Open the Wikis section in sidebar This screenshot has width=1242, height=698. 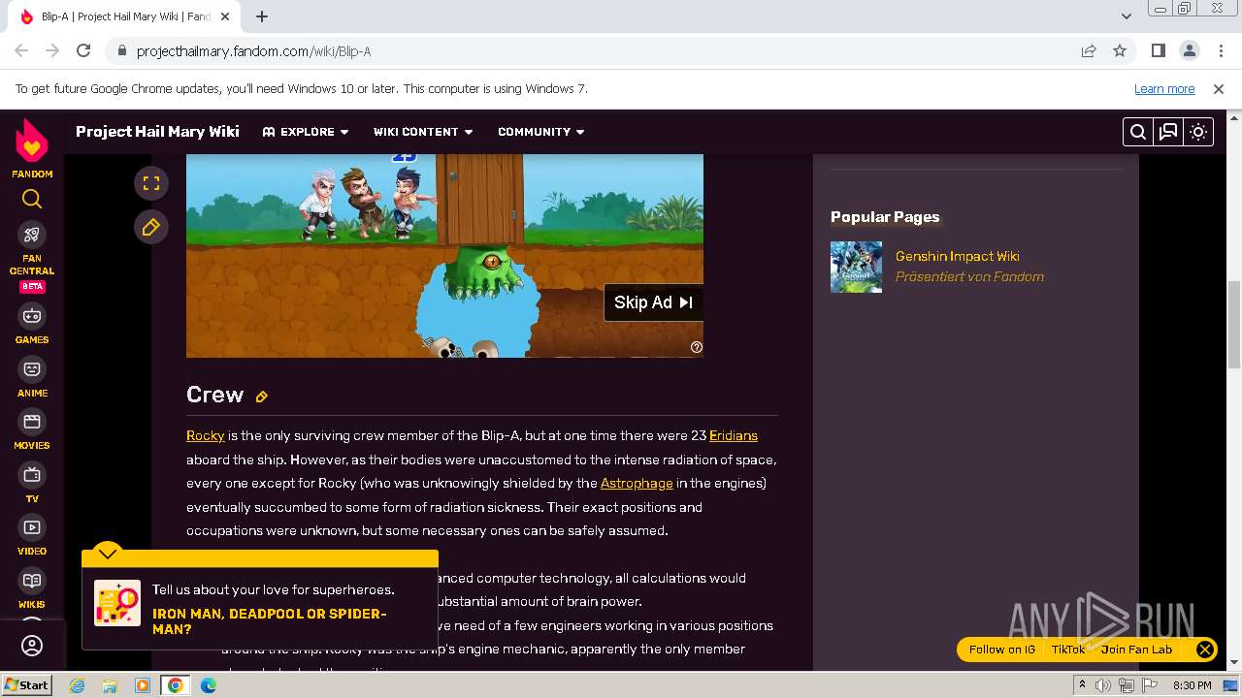pyautogui.click(x=32, y=589)
